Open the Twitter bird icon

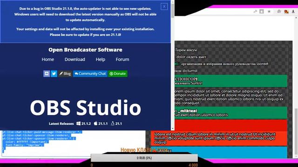click(54, 74)
